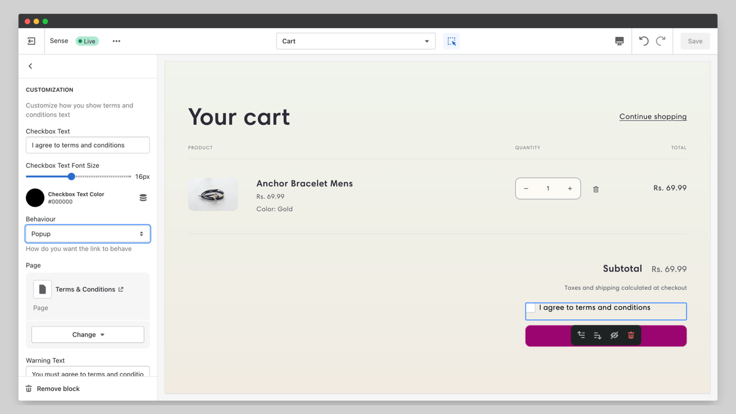Click the bracelet product thumbnail
Screen dimensions: 736x414
[x=213, y=194]
